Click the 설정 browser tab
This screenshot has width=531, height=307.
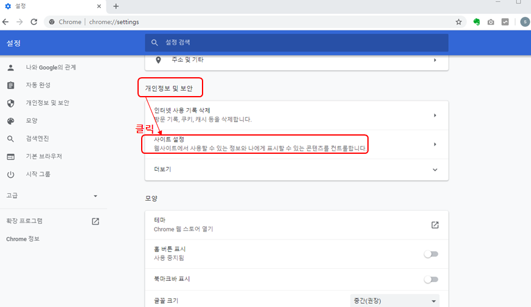pos(52,6)
